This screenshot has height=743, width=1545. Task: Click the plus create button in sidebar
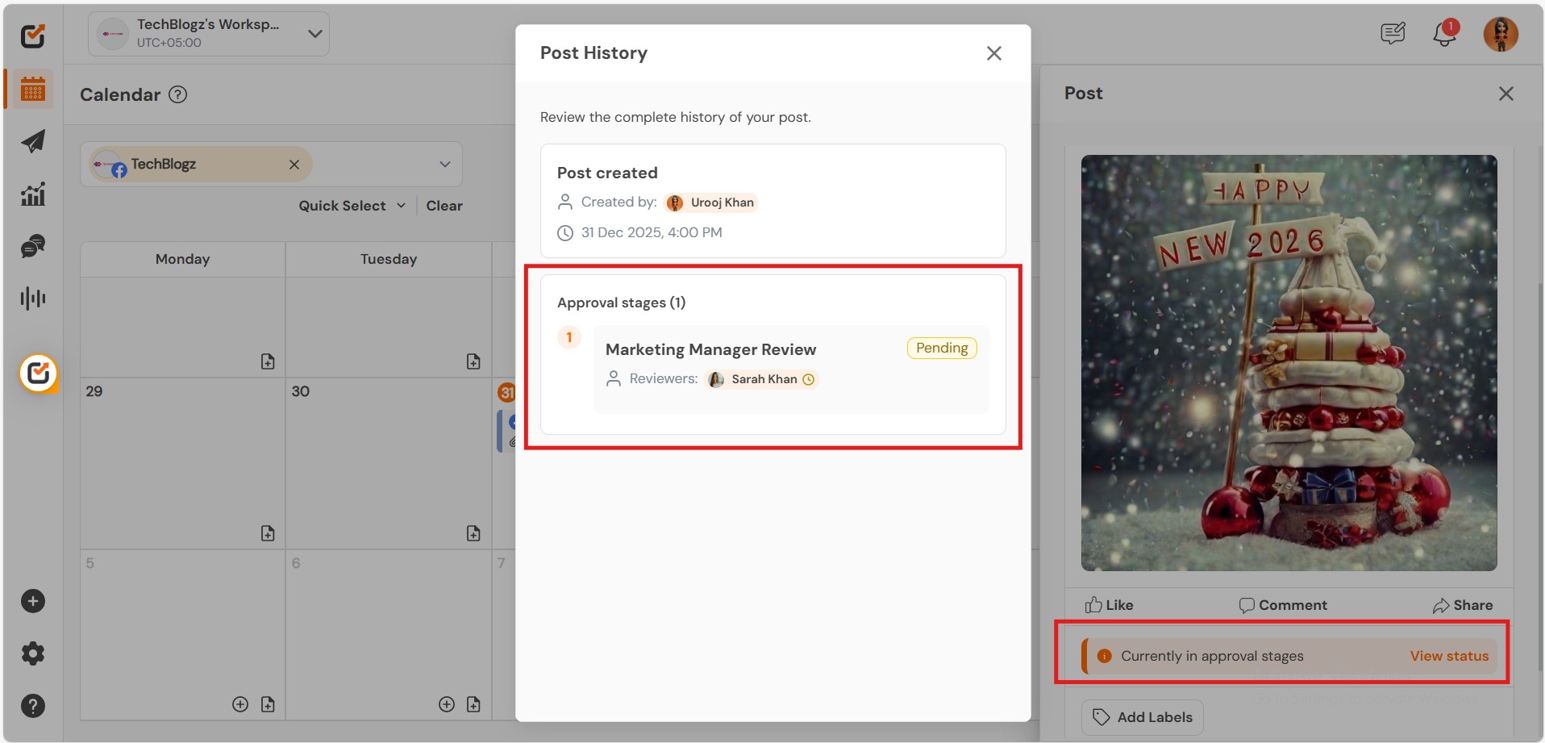[x=33, y=601]
